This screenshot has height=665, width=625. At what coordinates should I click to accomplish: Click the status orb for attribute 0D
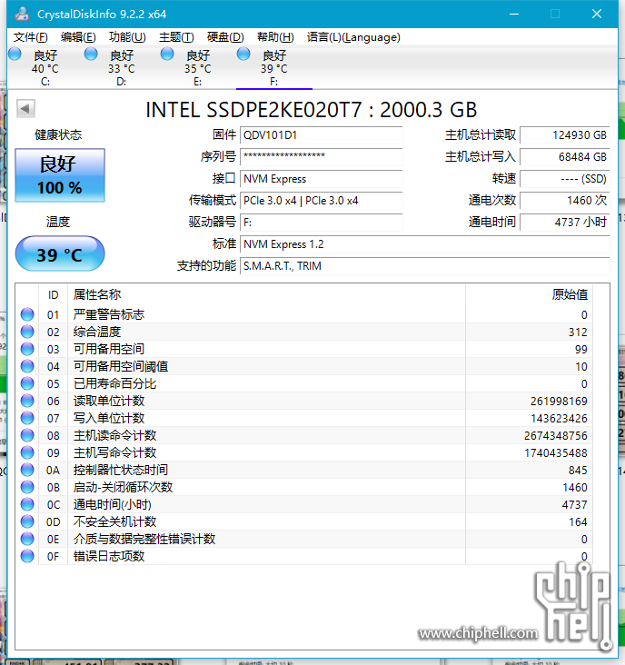point(27,521)
